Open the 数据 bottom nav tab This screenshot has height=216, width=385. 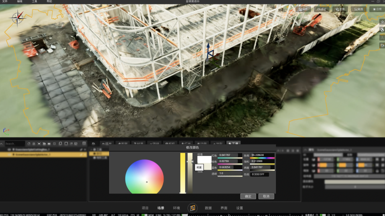point(208,208)
